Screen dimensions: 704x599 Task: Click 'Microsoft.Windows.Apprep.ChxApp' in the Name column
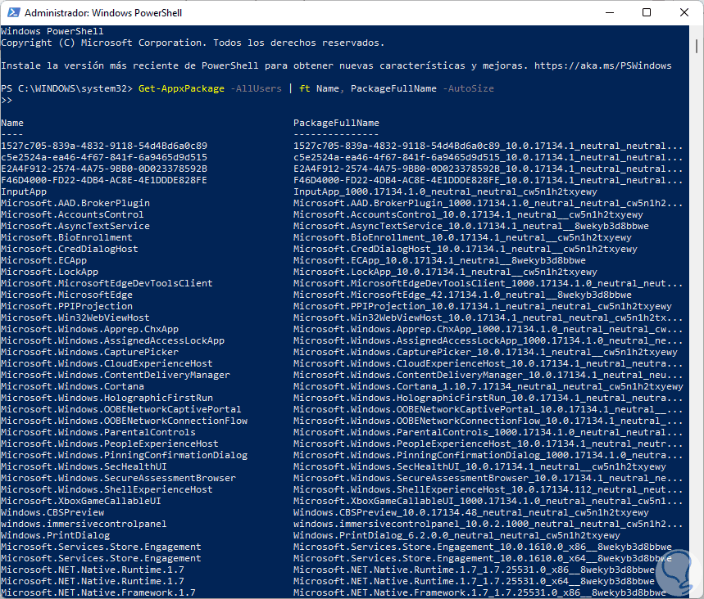tap(90, 329)
